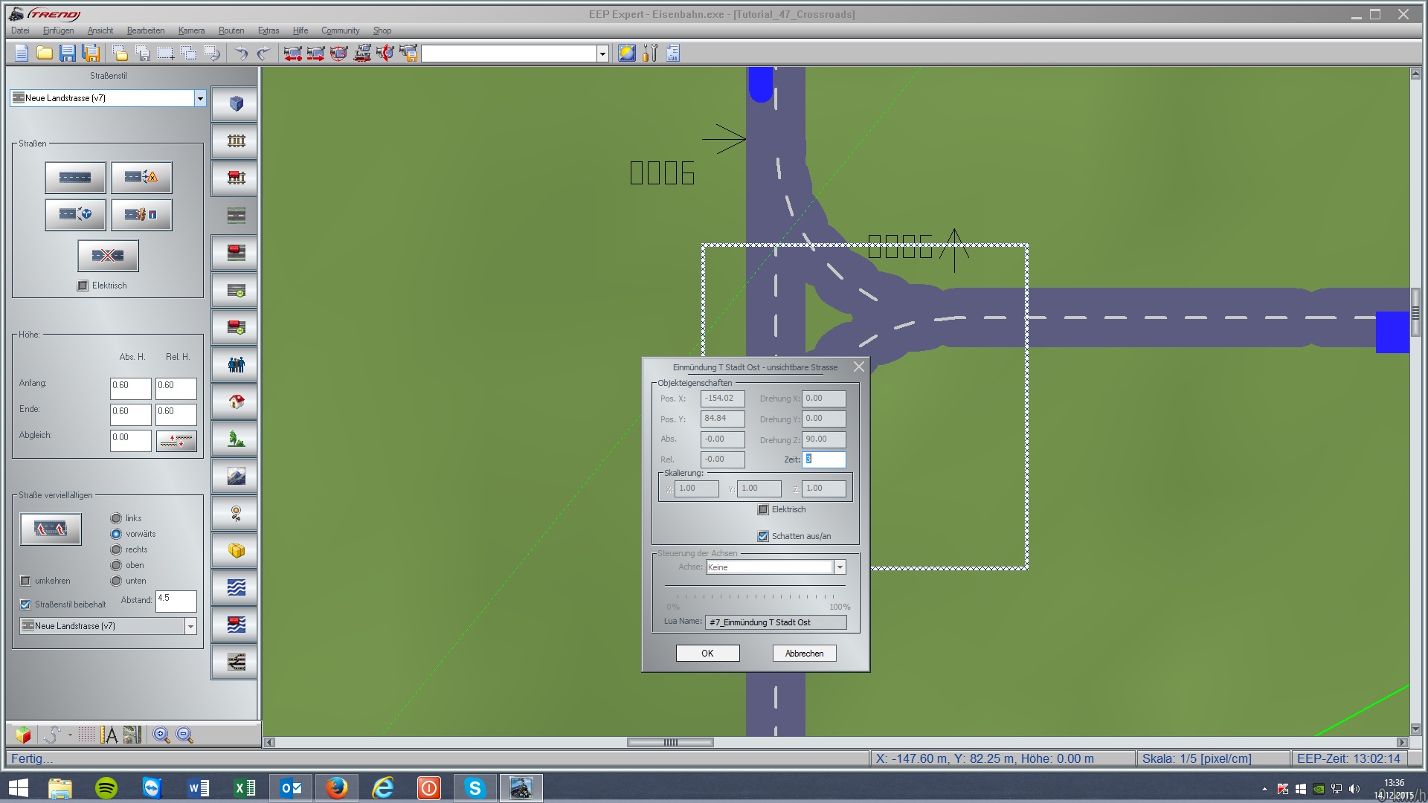Toggle Schatten aus/an checkbox

pos(763,537)
